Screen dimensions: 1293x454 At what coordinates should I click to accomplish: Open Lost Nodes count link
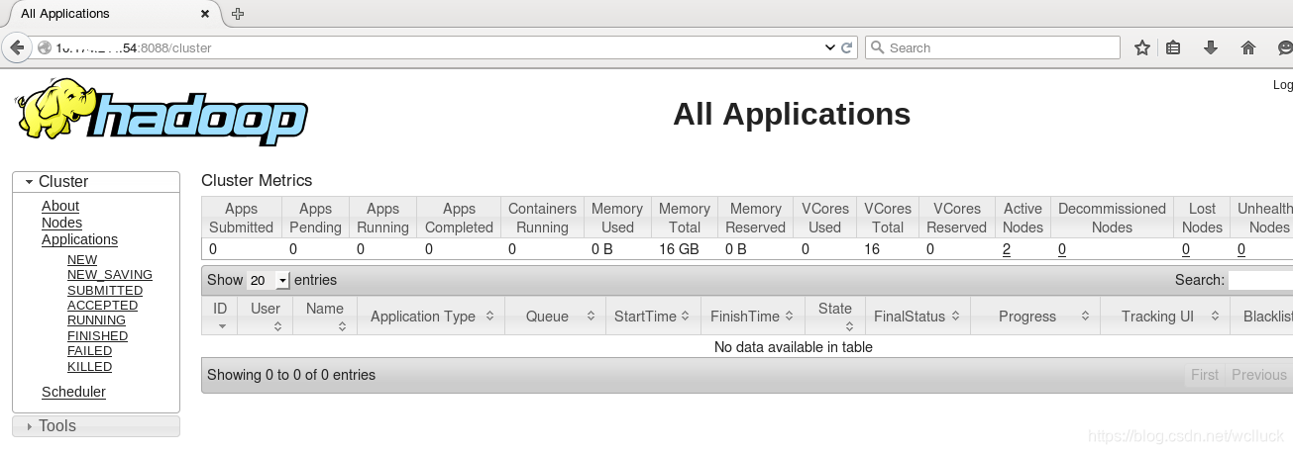tap(1186, 249)
